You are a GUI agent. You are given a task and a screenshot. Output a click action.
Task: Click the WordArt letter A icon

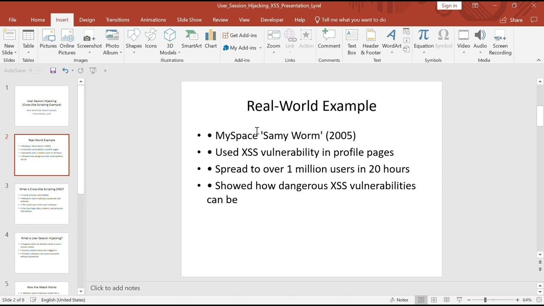click(391, 35)
